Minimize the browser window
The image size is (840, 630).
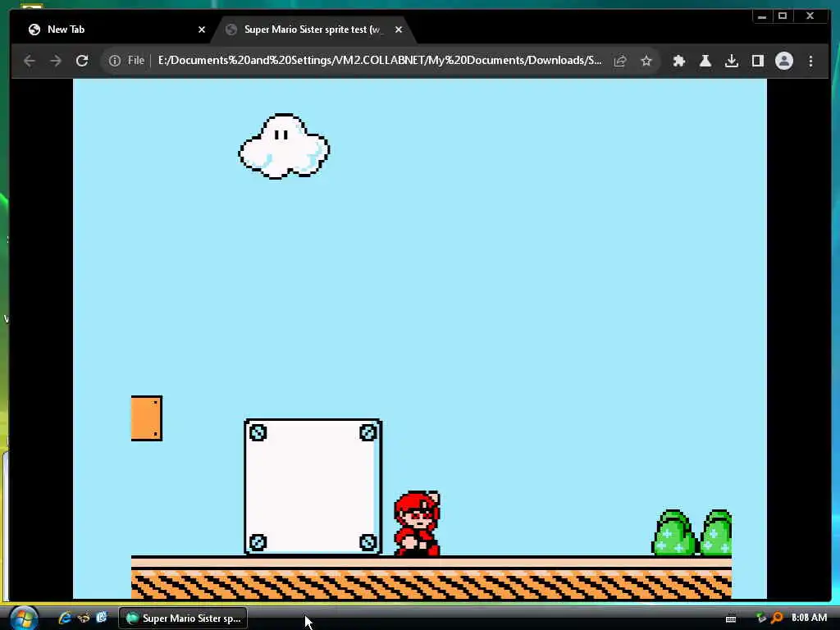click(x=762, y=16)
